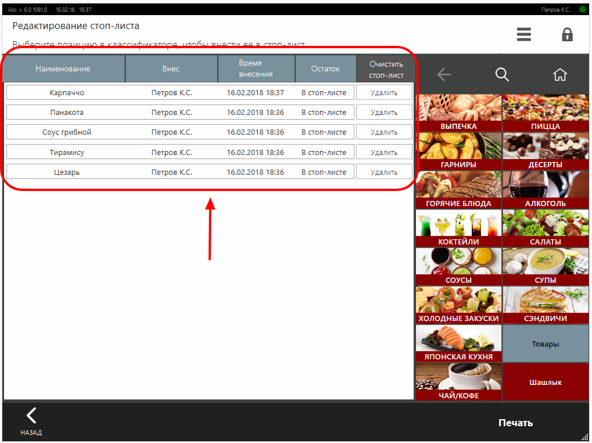The image size is (592, 443).
Task: Click the Редактирование стоп-листа title
Action: (x=76, y=26)
